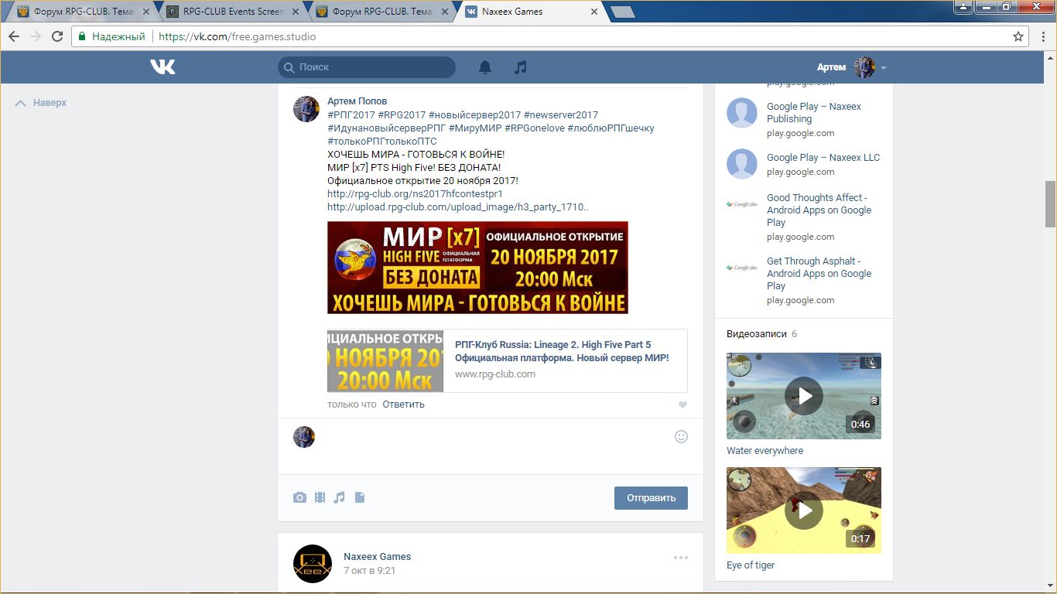The width and height of the screenshot is (1057, 594).
Task: Click the #newserver2017 hashtag
Action: click(x=561, y=115)
